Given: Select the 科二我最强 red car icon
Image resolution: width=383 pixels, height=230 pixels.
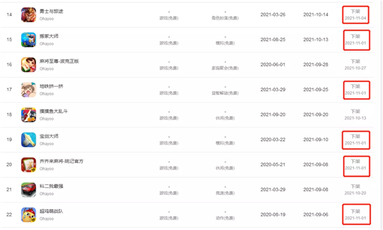Looking at the screenshot, I should pyautogui.click(x=29, y=189).
